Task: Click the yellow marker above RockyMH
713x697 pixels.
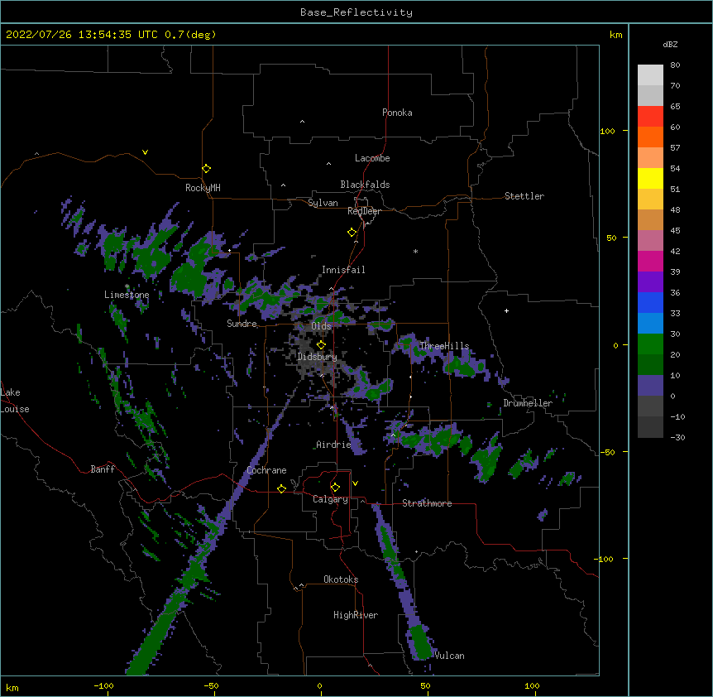Action: pyautogui.click(x=207, y=169)
